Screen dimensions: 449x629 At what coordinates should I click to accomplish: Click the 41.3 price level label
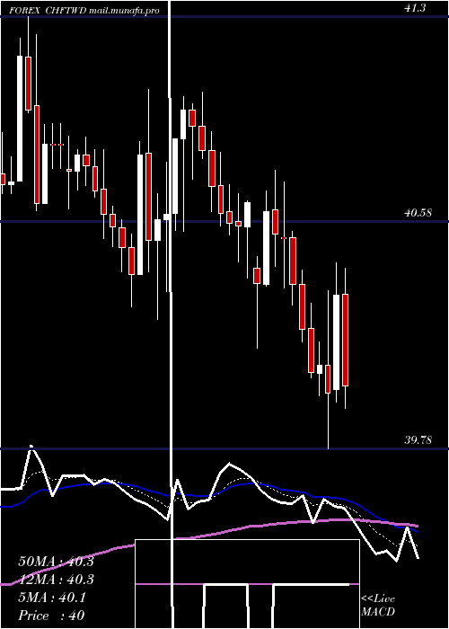(415, 7)
